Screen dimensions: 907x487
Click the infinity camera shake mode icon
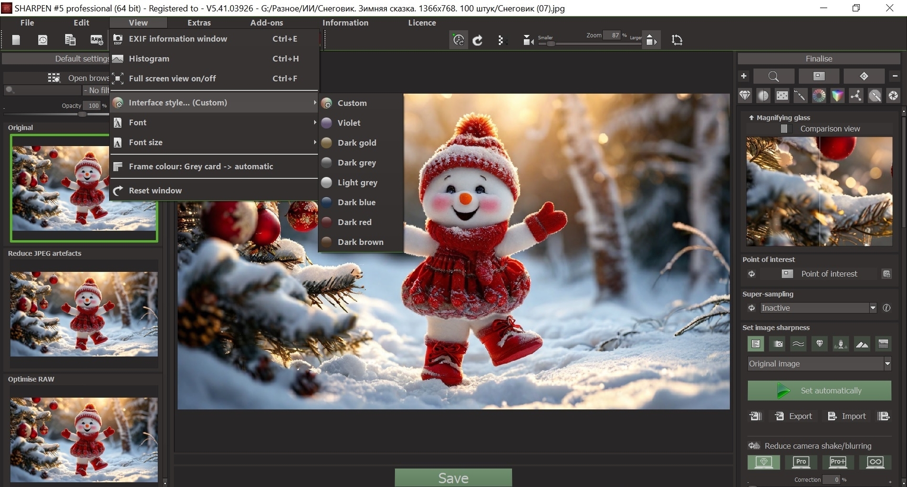875,462
